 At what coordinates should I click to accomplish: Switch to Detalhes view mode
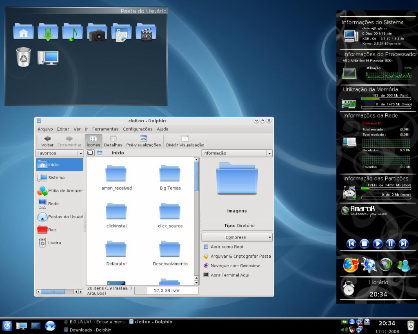click(113, 141)
